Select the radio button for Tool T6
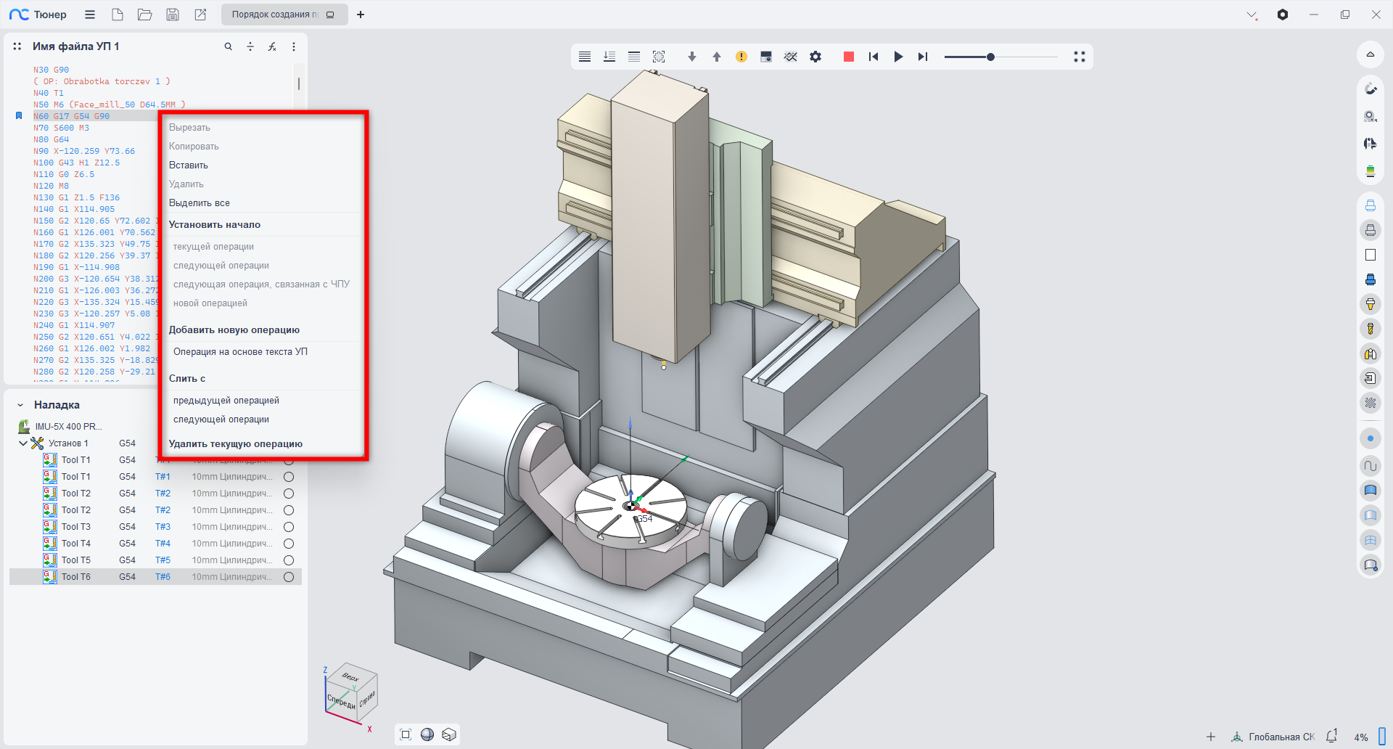 [289, 577]
